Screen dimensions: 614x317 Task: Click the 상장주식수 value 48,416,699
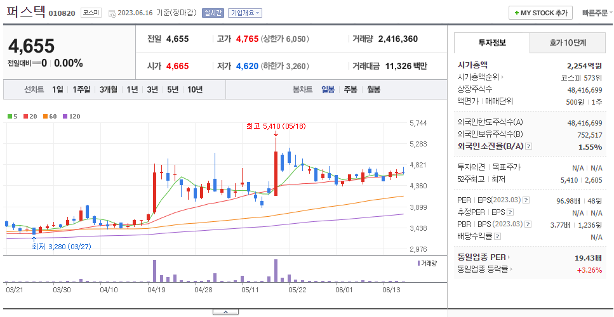click(585, 90)
